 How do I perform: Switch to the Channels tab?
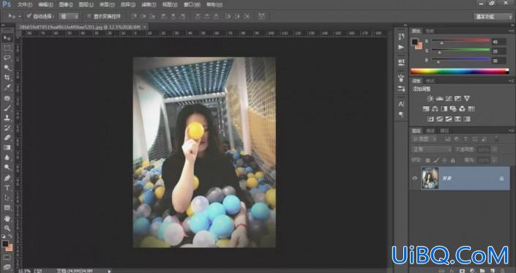tap(430, 130)
